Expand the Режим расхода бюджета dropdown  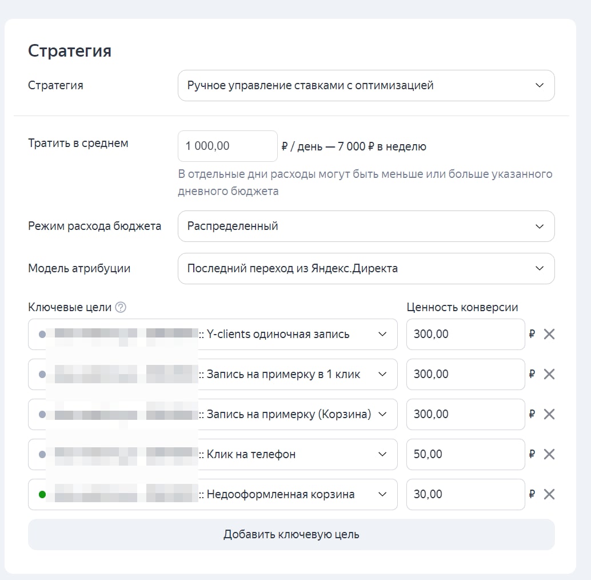coord(366,226)
